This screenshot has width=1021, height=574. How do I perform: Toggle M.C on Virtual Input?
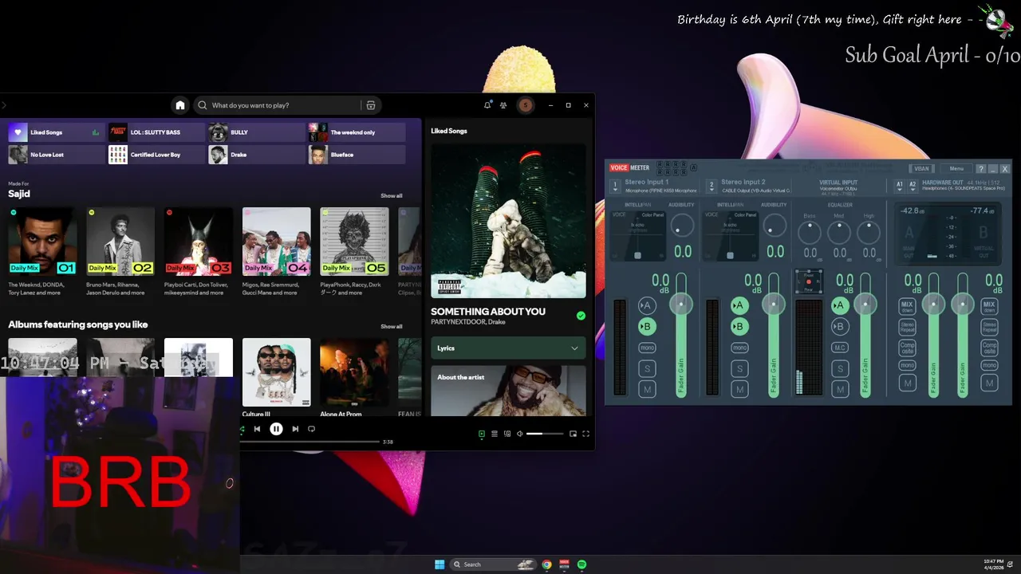point(839,348)
